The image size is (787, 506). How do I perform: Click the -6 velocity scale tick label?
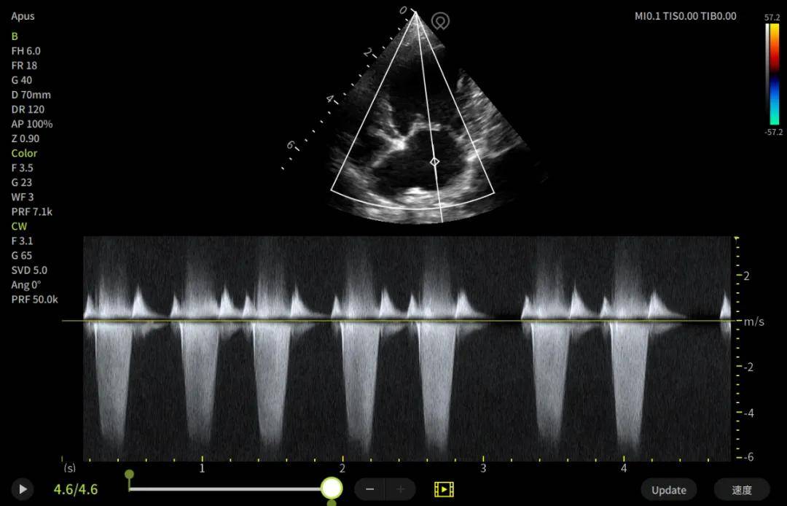[x=748, y=457]
